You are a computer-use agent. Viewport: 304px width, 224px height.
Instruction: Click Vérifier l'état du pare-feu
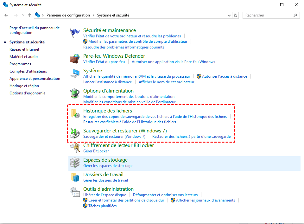pyautogui.click(x=104, y=62)
